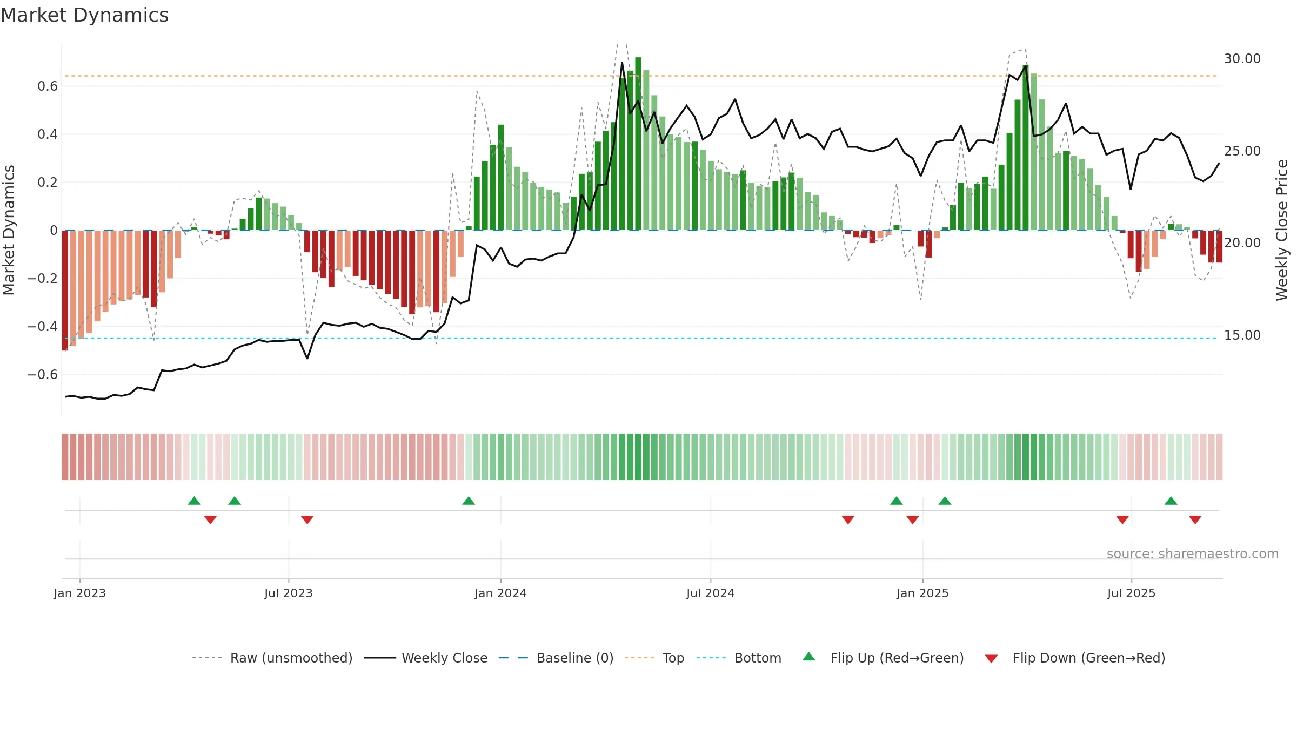Image resolution: width=1297 pixels, height=729 pixels.
Task: Click the last green flip-up marker after Jul 2025
Action: point(1171,501)
